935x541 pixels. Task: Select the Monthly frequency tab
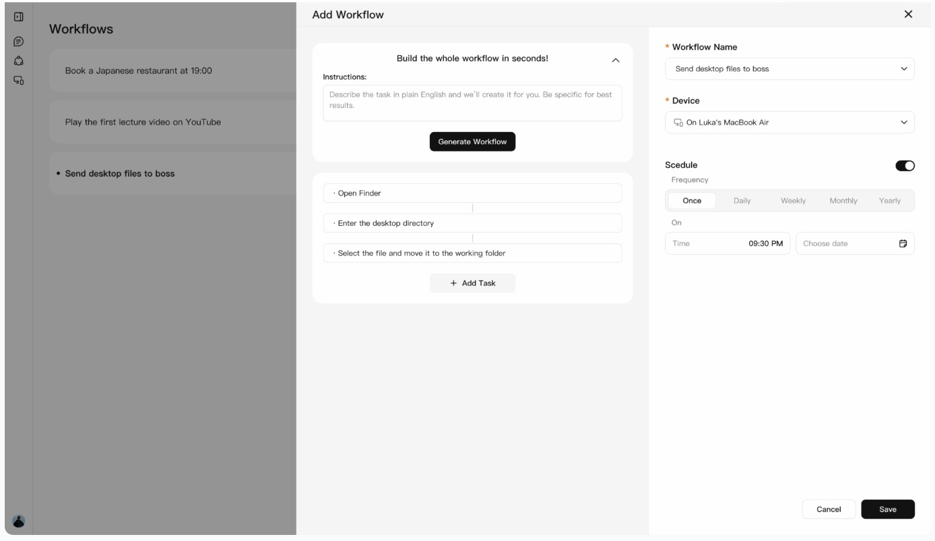pyautogui.click(x=843, y=201)
